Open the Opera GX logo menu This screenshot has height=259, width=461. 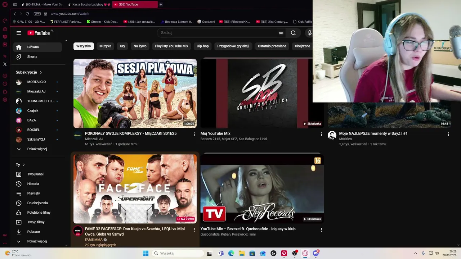[5, 5]
